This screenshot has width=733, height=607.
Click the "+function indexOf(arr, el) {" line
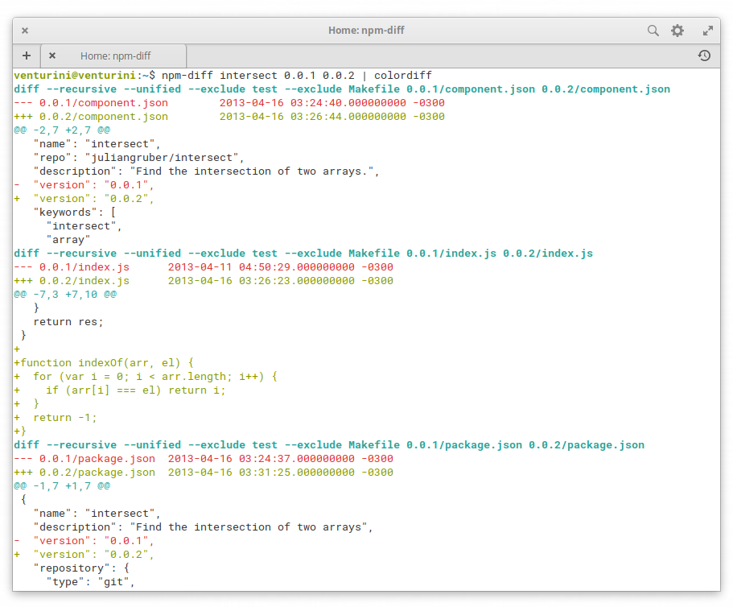point(104,363)
